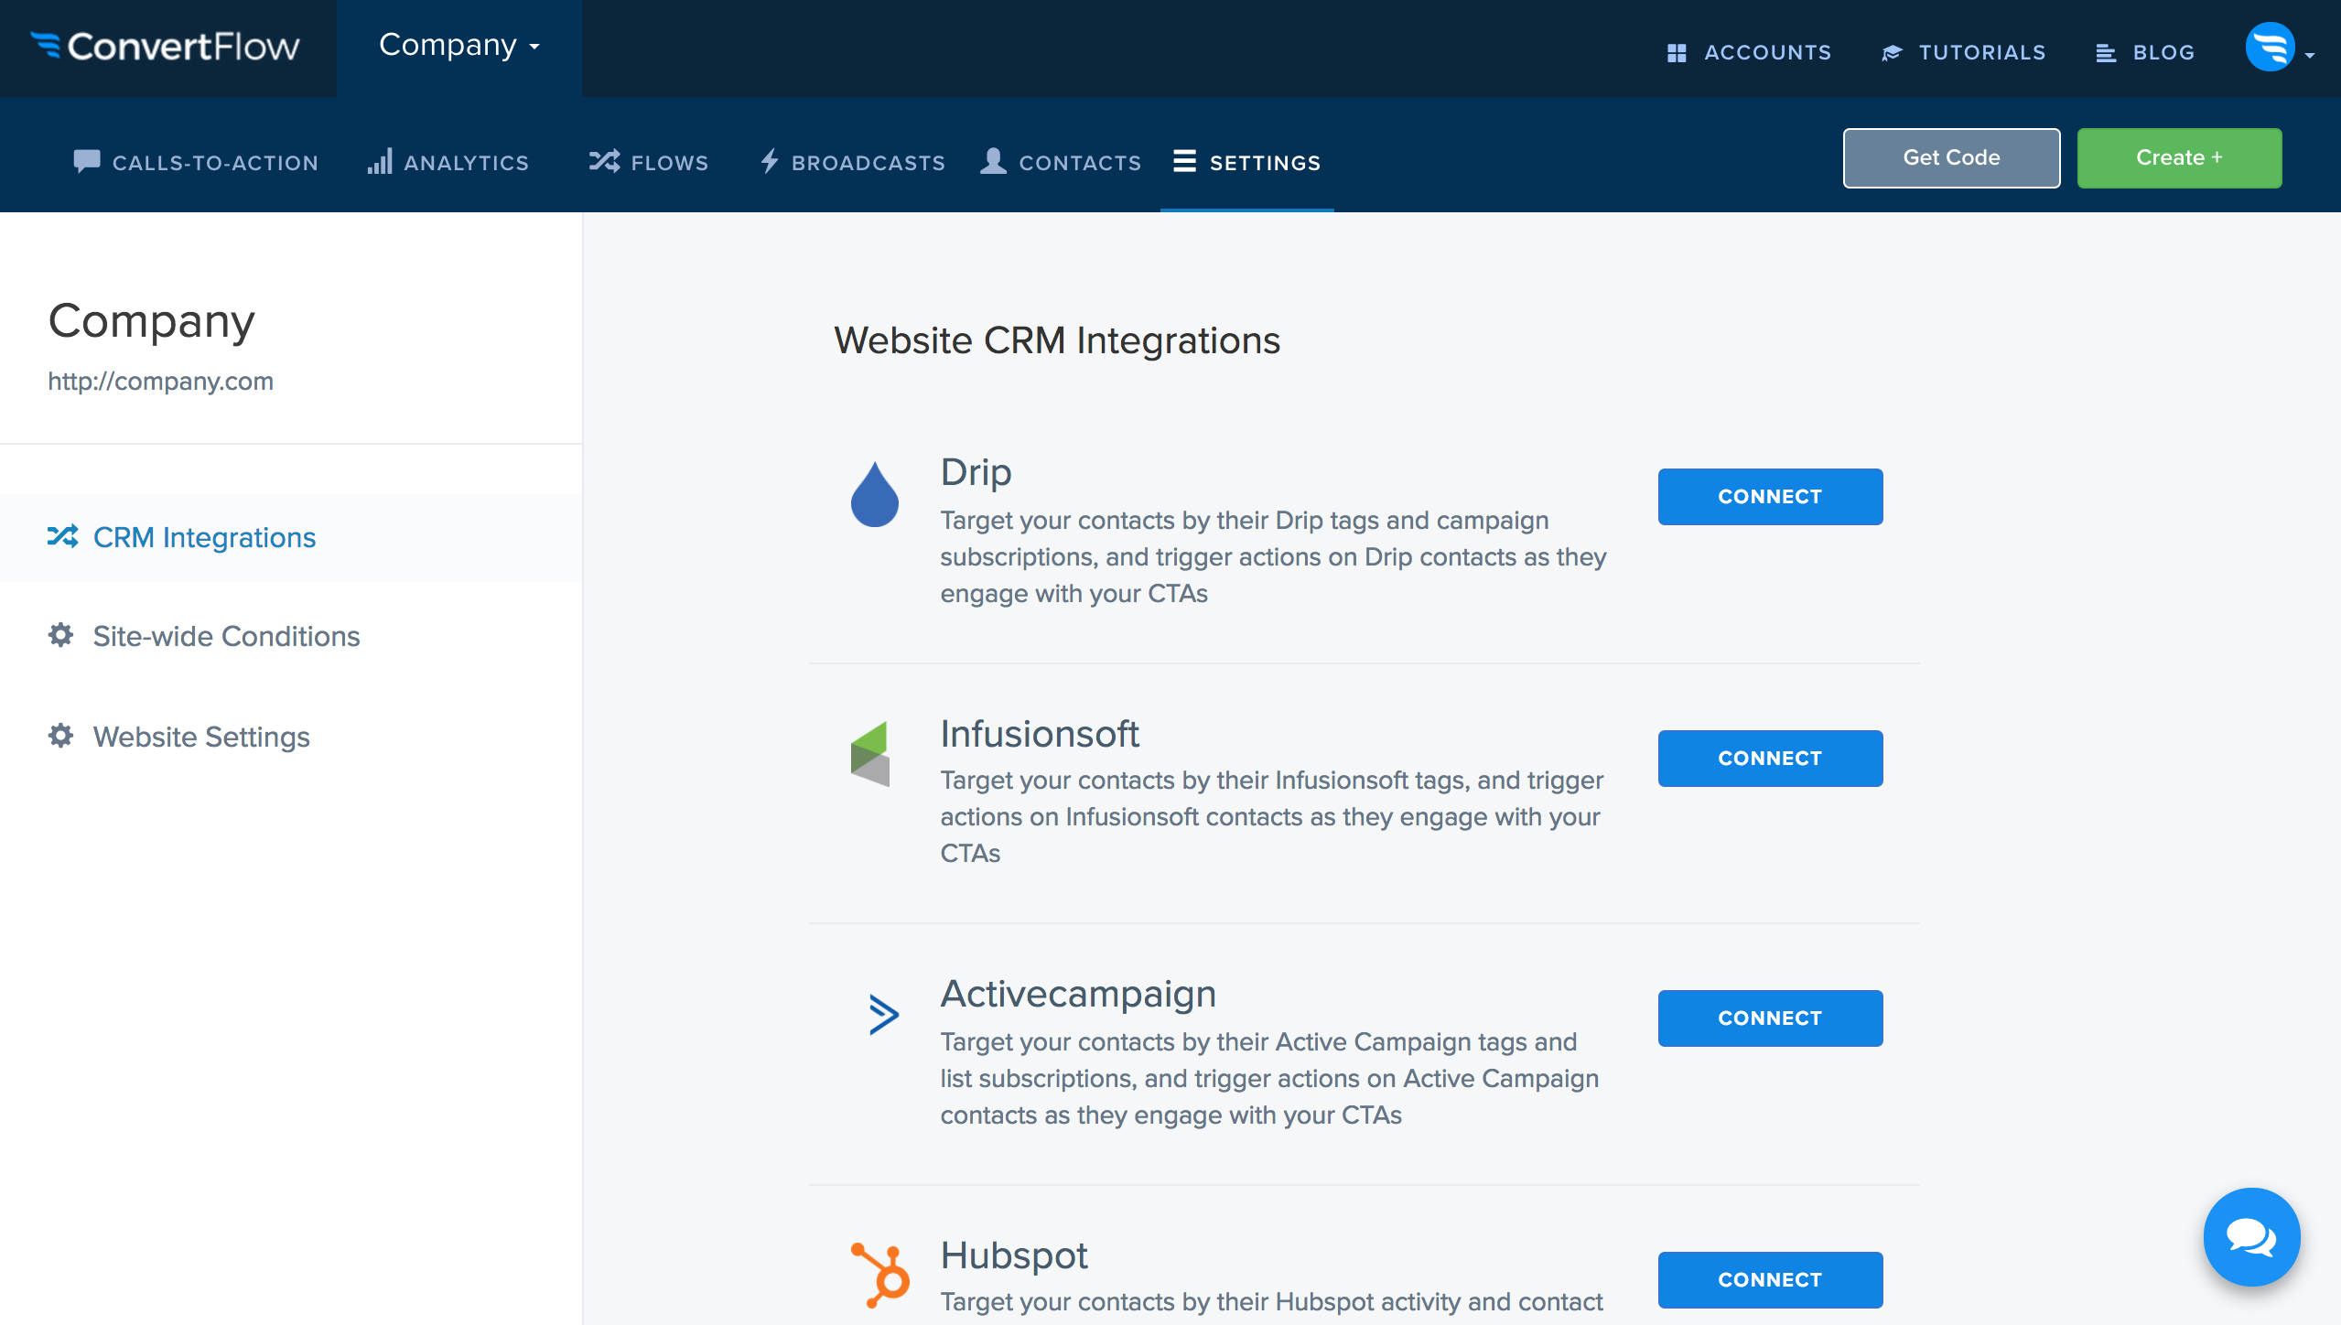Click the Hubspot orange logo
The height and width of the screenshot is (1325, 2341).
click(x=879, y=1275)
